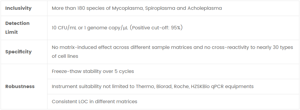Select the Detection Limit header cell

(24, 28)
